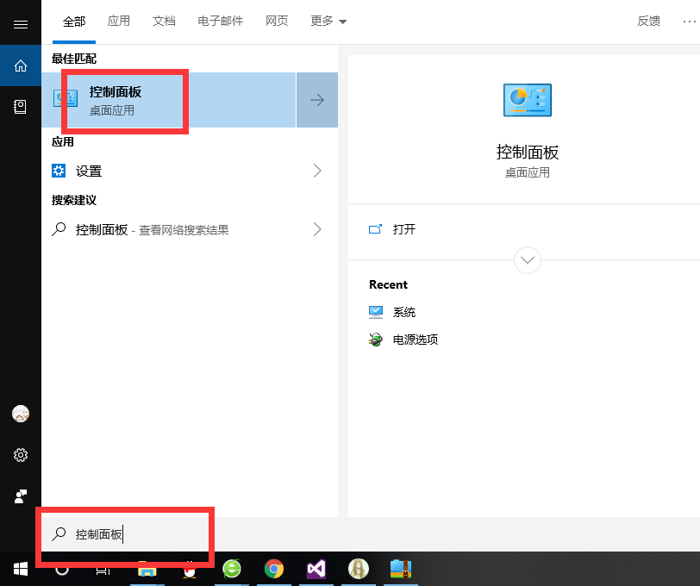The width and height of the screenshot is (700, 586).
Task: Expand the chevron next to 设置
Action: click(317, 171)
